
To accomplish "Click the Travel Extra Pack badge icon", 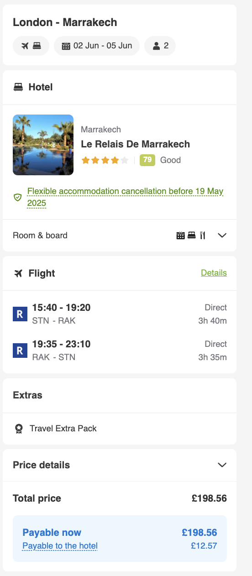I will tap(19, 429).
